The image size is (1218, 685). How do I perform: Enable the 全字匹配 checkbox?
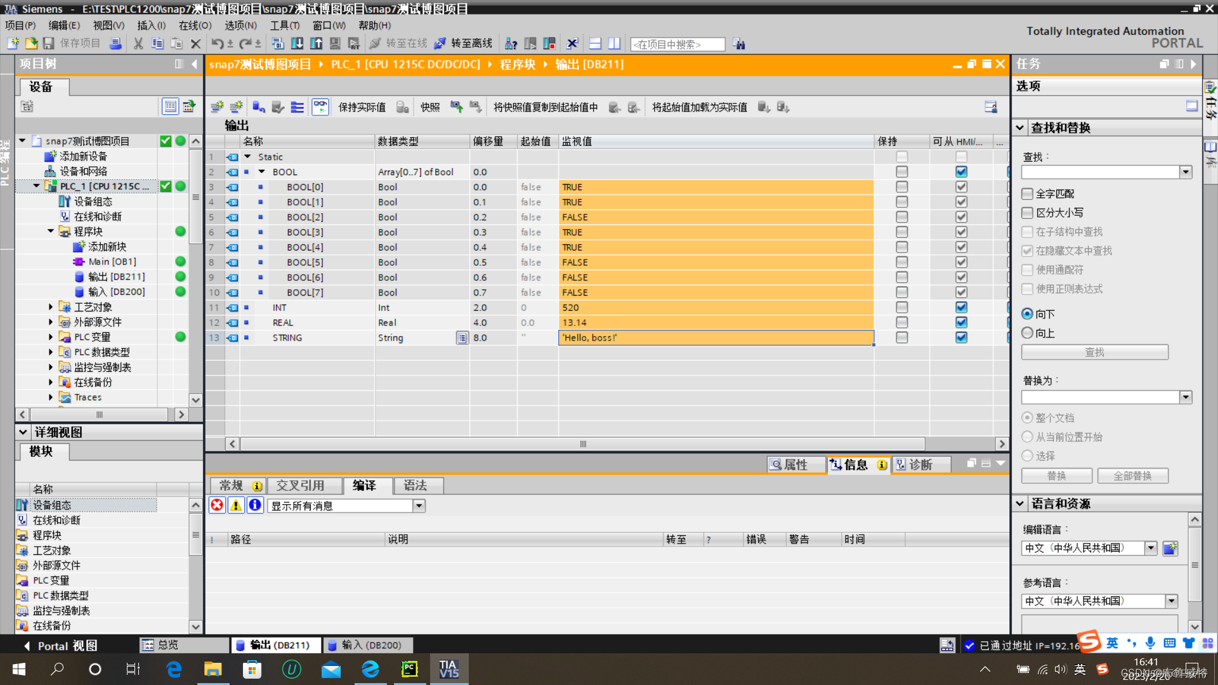pos(1027,193)
